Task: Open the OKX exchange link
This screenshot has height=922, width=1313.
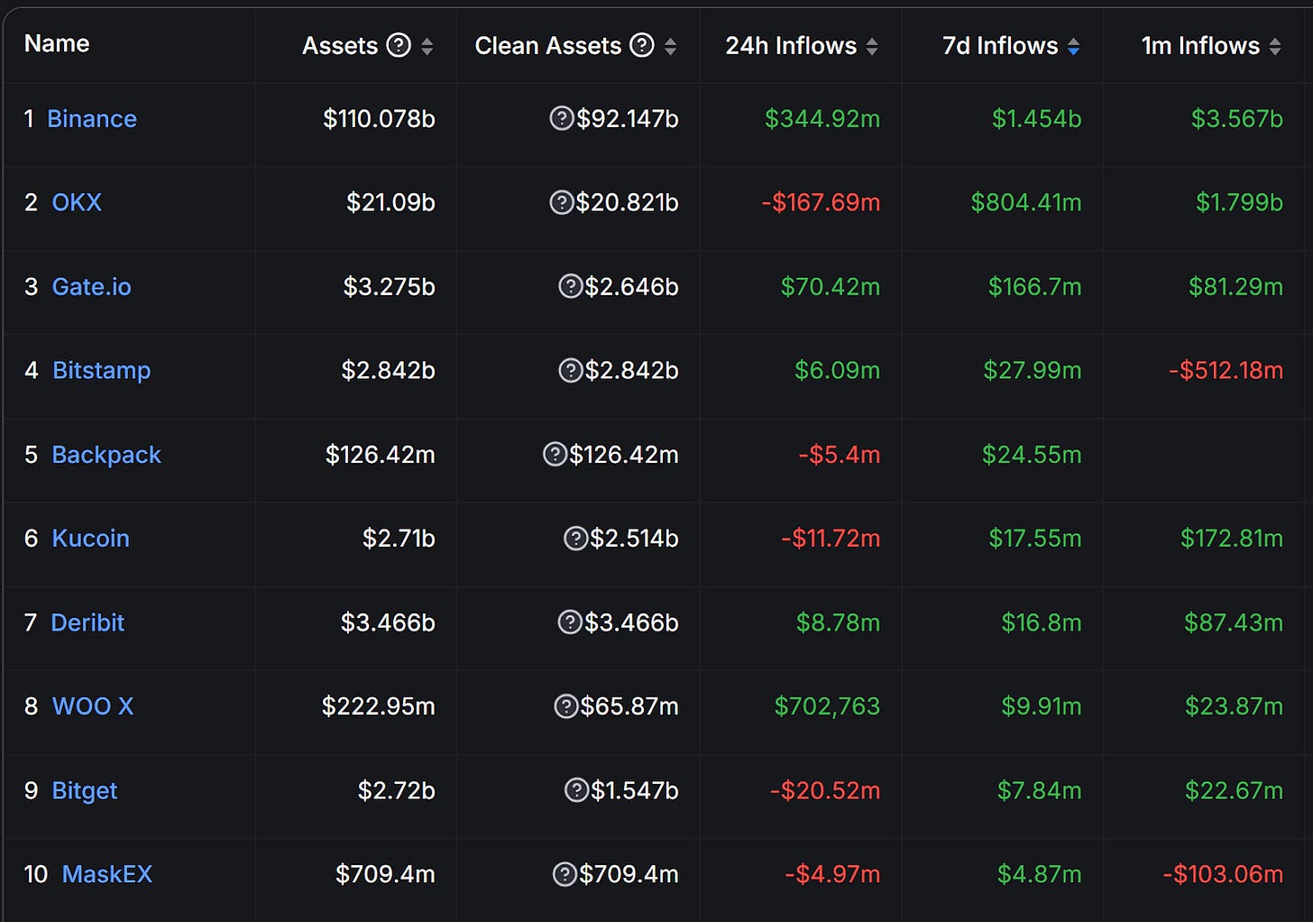Action: coord(77,202)
